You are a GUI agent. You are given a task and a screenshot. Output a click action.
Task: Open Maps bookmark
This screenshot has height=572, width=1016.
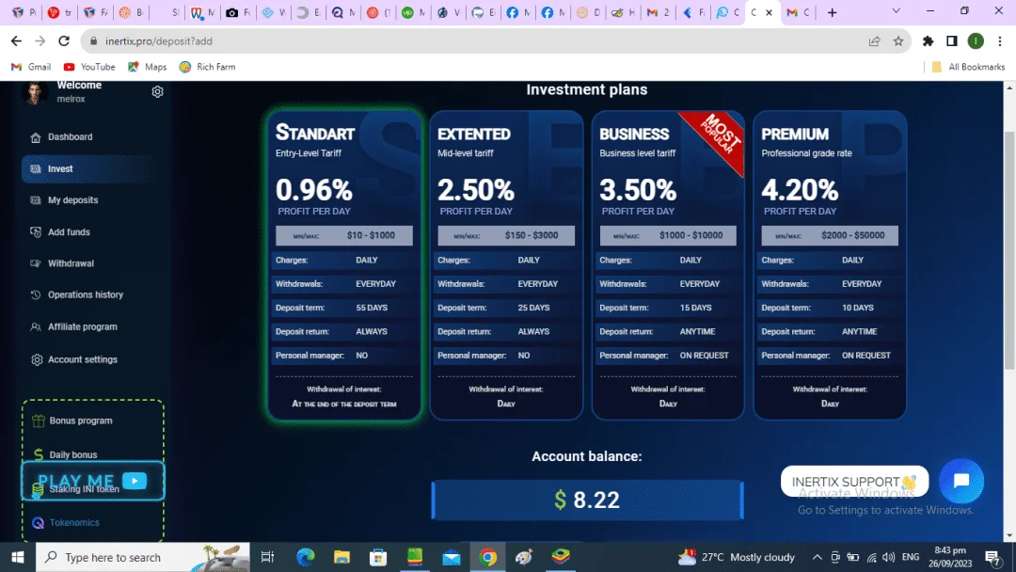coord(148,67)
